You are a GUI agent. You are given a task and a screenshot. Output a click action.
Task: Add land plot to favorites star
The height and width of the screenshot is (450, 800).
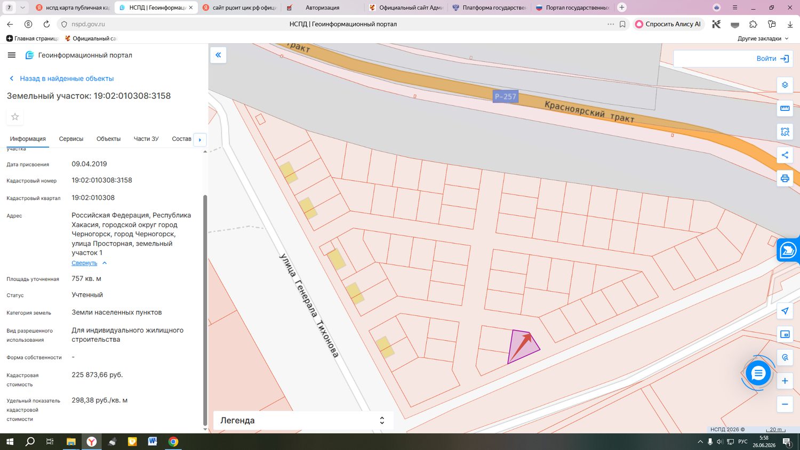click(x=15, y=117)
